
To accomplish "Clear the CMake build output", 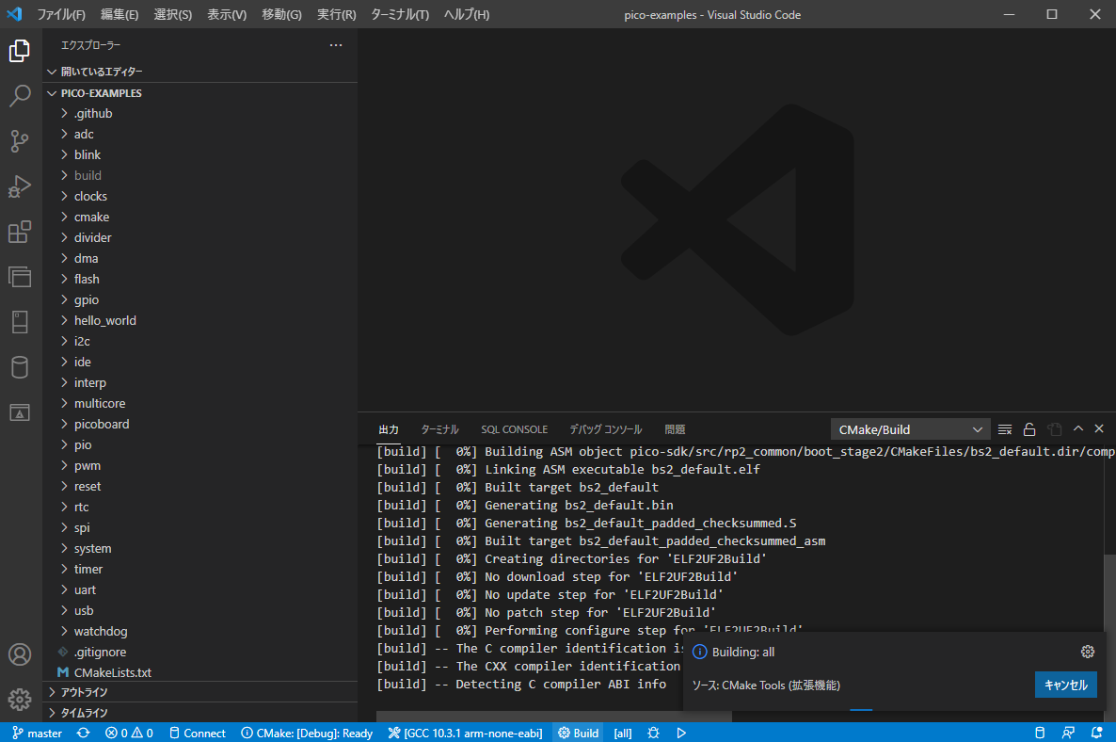I will (x=1005, y=428).
